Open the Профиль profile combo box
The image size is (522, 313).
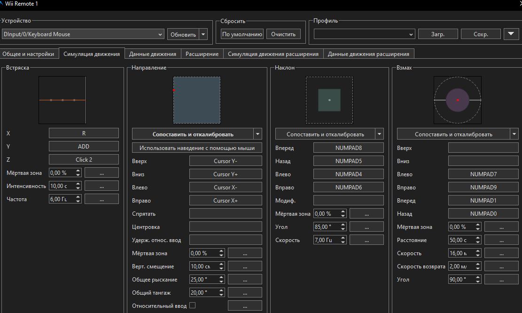tap(364, 34)
